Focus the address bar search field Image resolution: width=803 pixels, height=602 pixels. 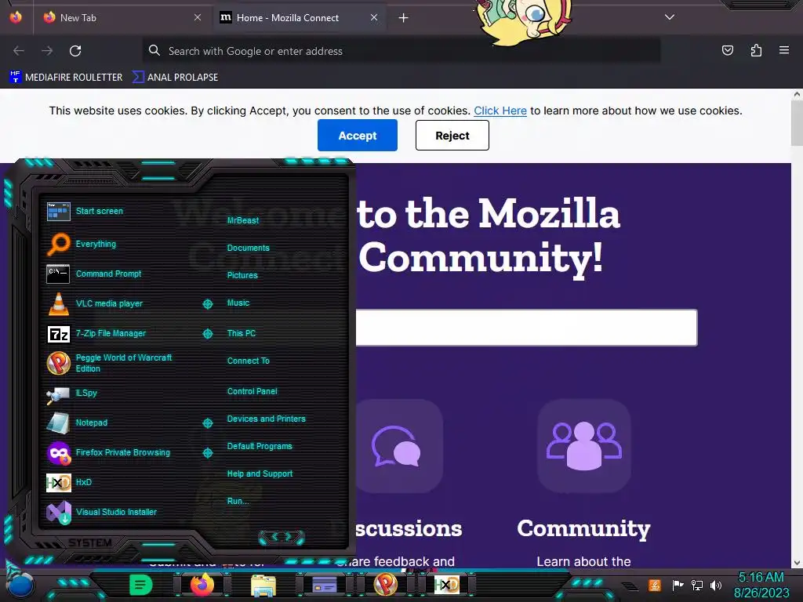coord(401,51)
